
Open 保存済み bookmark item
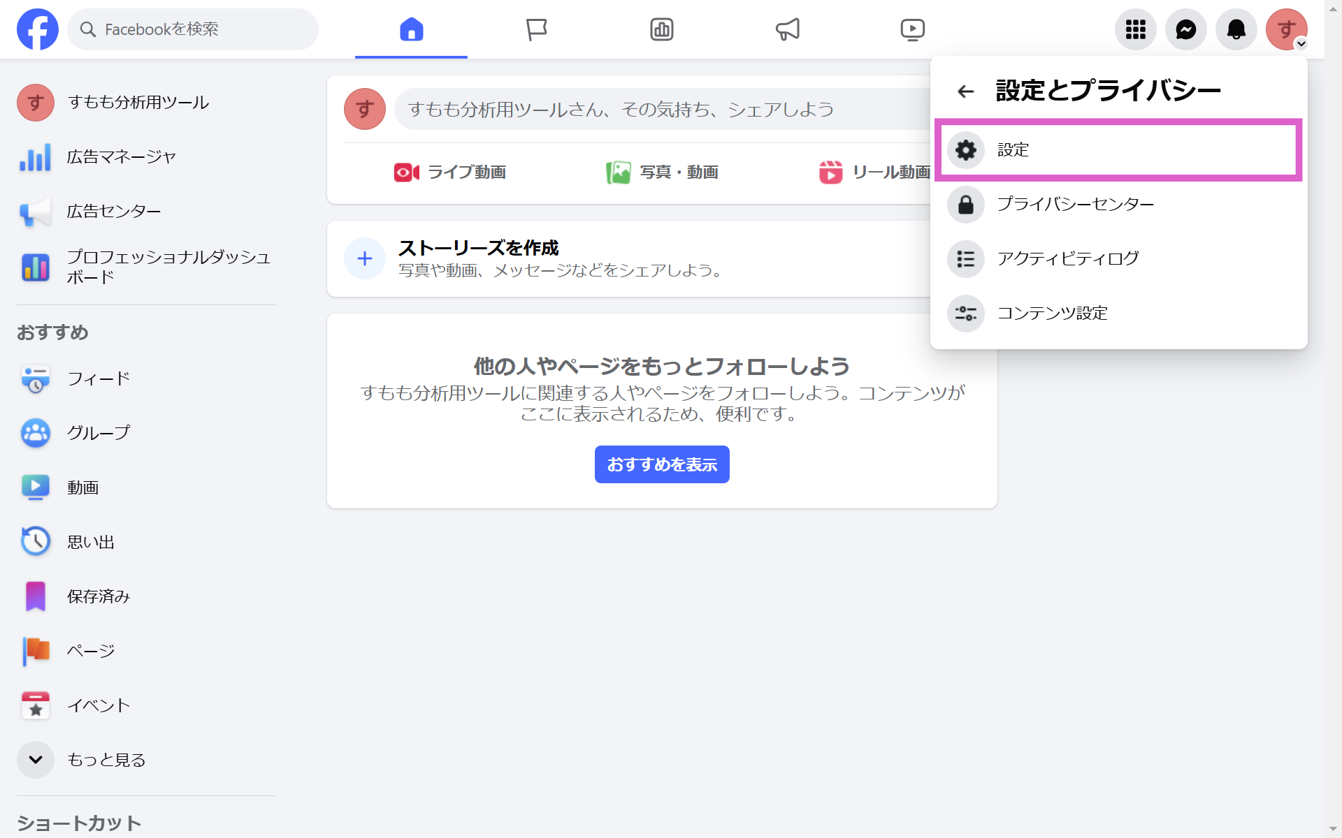(98, 596)
